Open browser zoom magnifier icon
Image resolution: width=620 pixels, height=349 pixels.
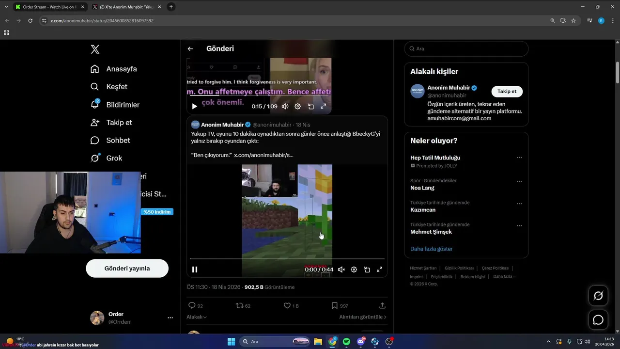click(x=553, y=21)
